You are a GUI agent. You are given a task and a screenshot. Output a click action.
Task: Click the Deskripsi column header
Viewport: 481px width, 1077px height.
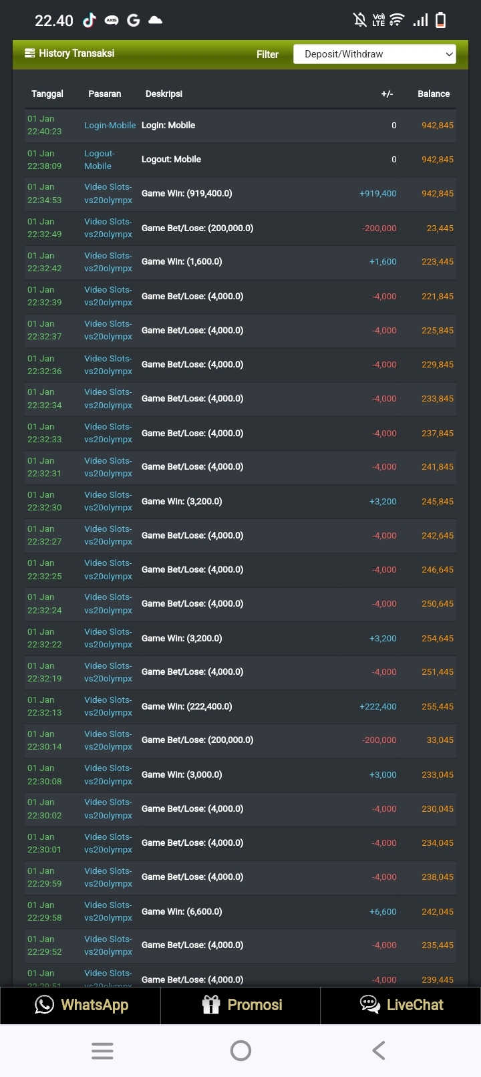pyautogui.click(x=164, y=94)
